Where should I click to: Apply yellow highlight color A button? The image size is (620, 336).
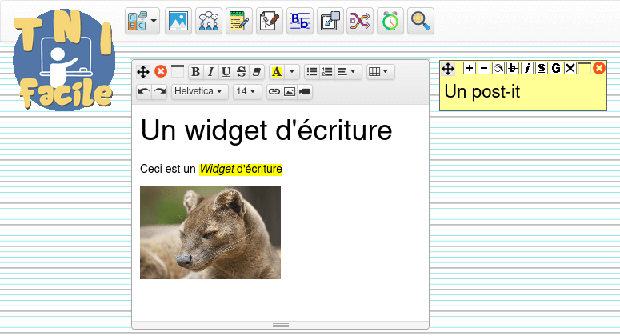pyautogui.click(x=277, y=72)
